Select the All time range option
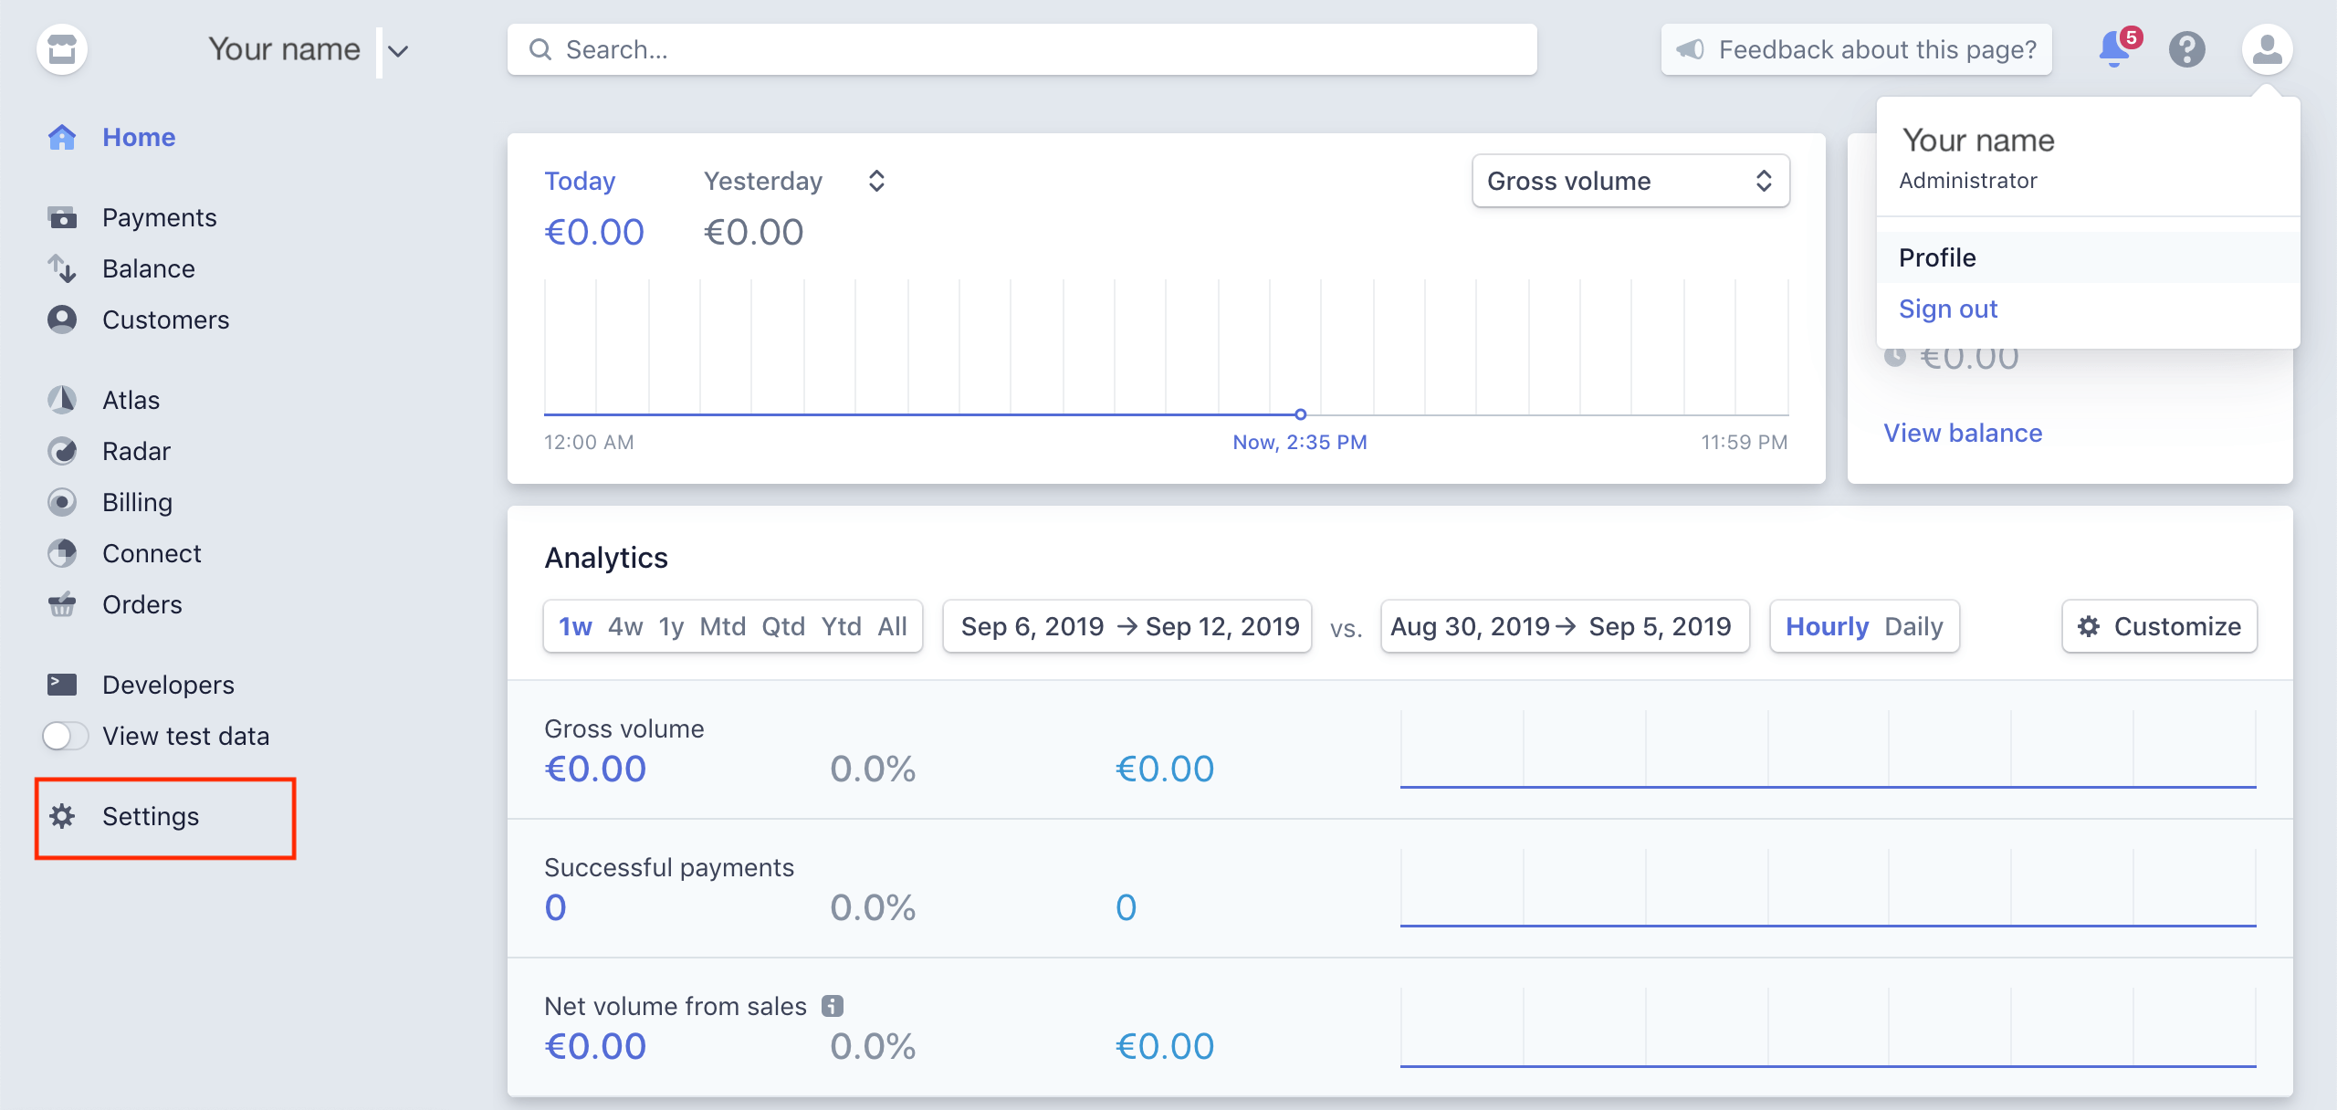The width and height of the screenshot is (2337, 1110). pyautogui.click(x=892, y=626)
